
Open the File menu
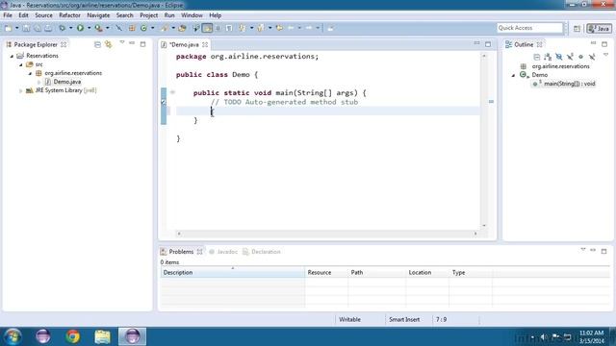tap(8, 15)
